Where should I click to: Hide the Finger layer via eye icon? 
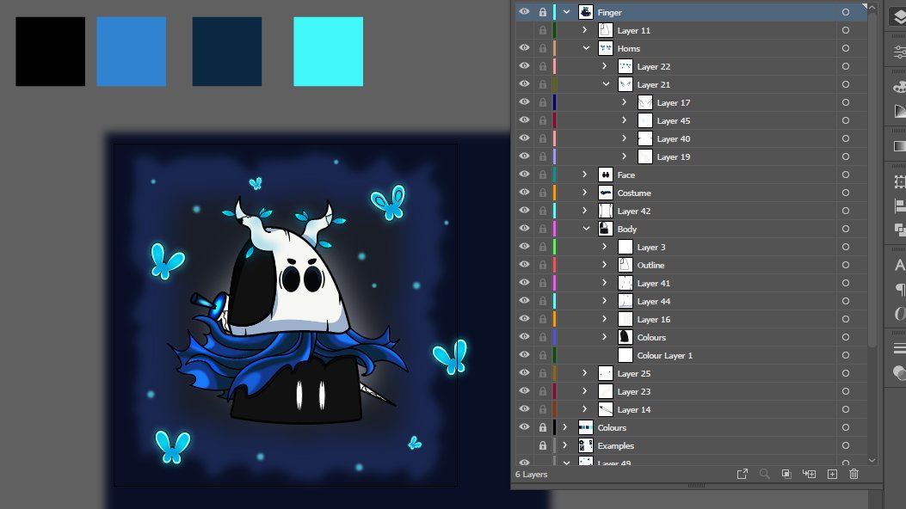(524, 11)
